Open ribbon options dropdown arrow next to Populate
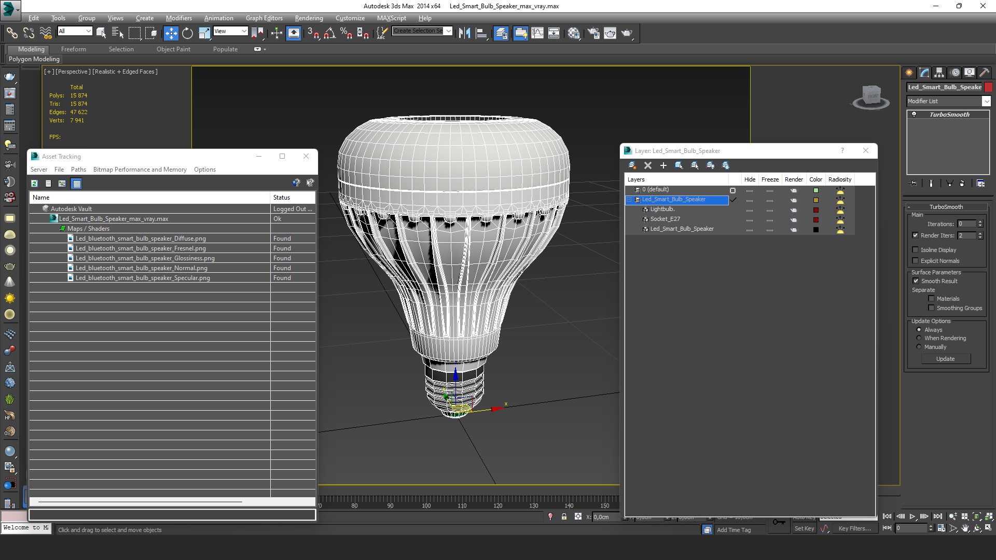Screen dimensions: 996x560 [x=265, y=49]
